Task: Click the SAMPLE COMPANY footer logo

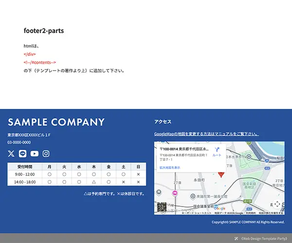Action: [x=56, y=122]
